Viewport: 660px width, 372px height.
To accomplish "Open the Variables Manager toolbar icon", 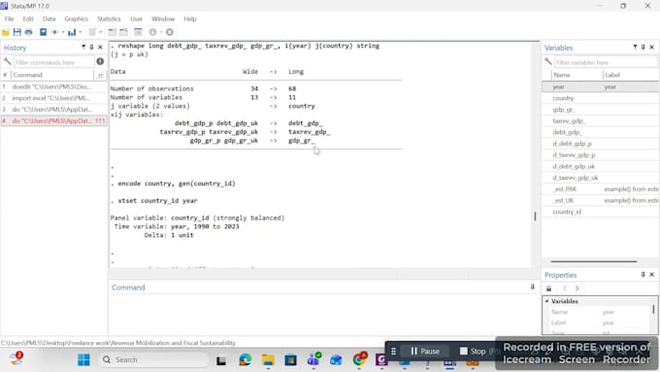I will coord(138,32).
